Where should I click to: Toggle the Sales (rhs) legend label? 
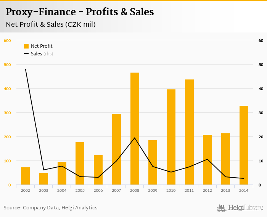[42, 54]
